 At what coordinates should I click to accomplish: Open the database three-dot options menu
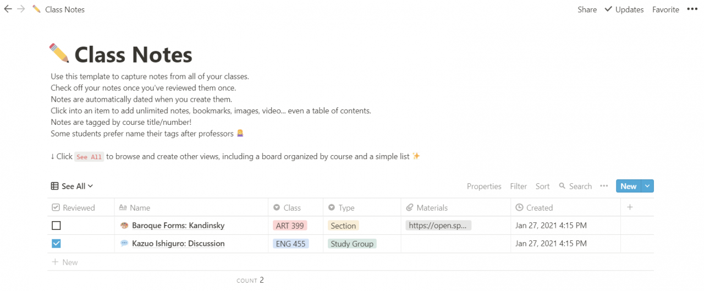(x=604, y=186)
